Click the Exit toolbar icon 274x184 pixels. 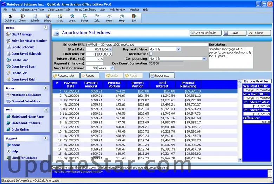[x=134, y=18]
